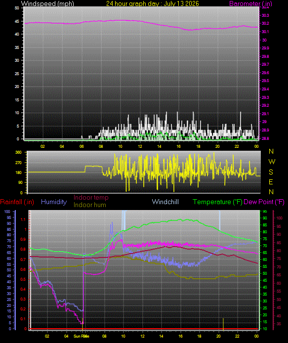The image size is (288, 343).
Task: Click the 29.5 barometer axis value
Action: (265, 81)
